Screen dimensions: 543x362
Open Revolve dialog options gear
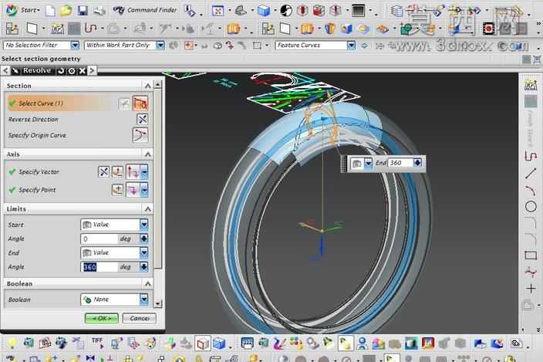point(71,71)
